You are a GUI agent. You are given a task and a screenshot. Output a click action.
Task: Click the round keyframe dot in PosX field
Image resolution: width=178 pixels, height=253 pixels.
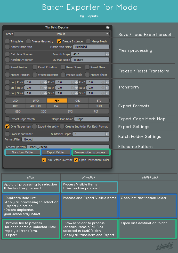[x=41, y=82]
